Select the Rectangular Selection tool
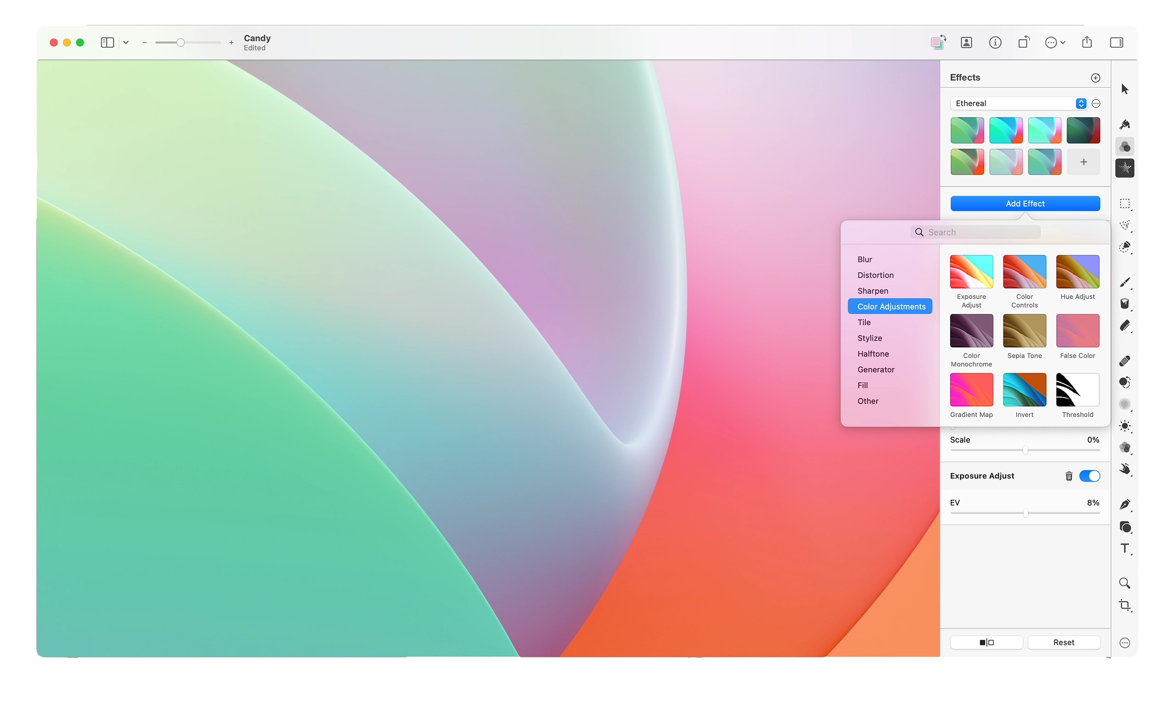Screen dimensions: 1175x706 click(x=1125, y=204)
